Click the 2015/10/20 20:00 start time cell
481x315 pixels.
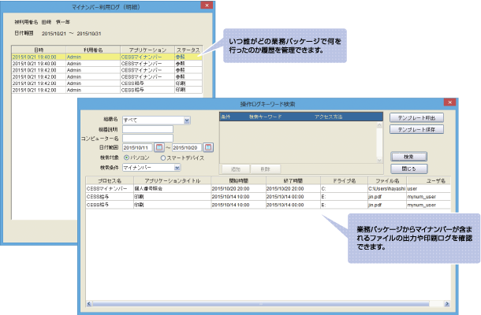pyautogui.click(x=238, y=188)
